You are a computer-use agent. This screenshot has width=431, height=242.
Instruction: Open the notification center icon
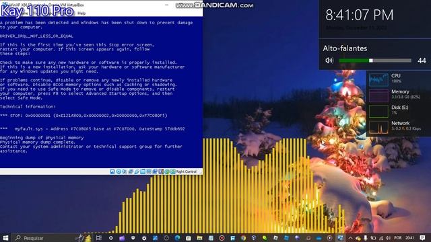[422, 238]
